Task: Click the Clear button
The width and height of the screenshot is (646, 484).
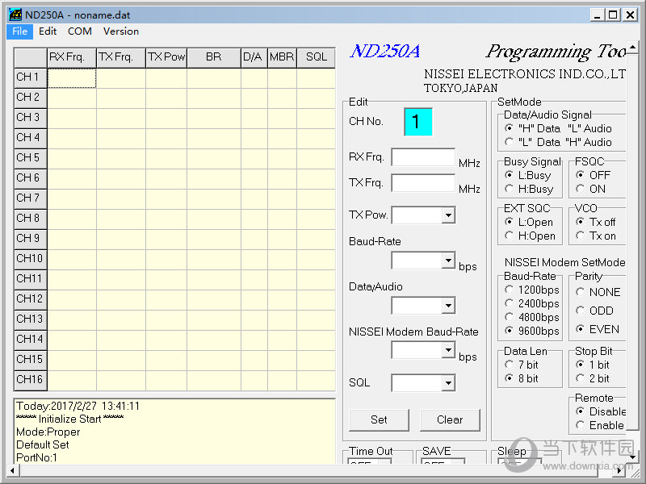Action: [x=450, y=419]
